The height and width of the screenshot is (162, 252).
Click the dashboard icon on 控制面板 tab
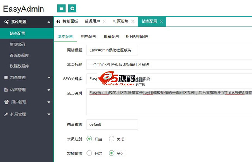click(59, 21)
